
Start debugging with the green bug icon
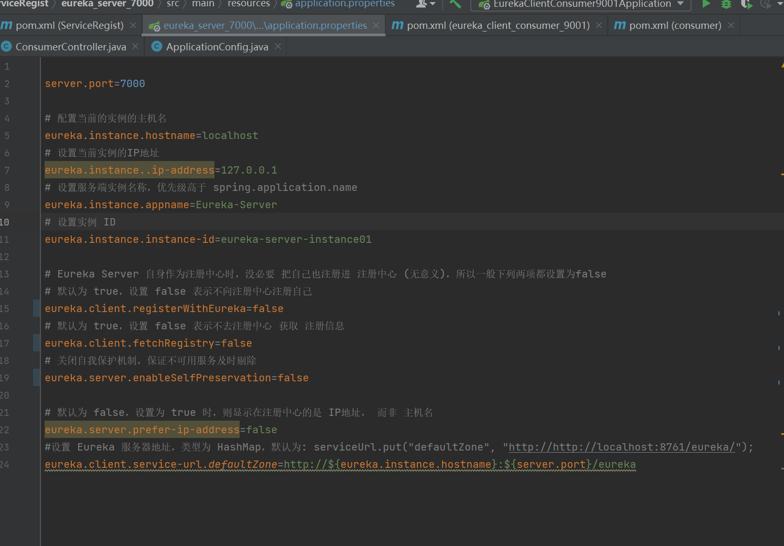(726, 4)
